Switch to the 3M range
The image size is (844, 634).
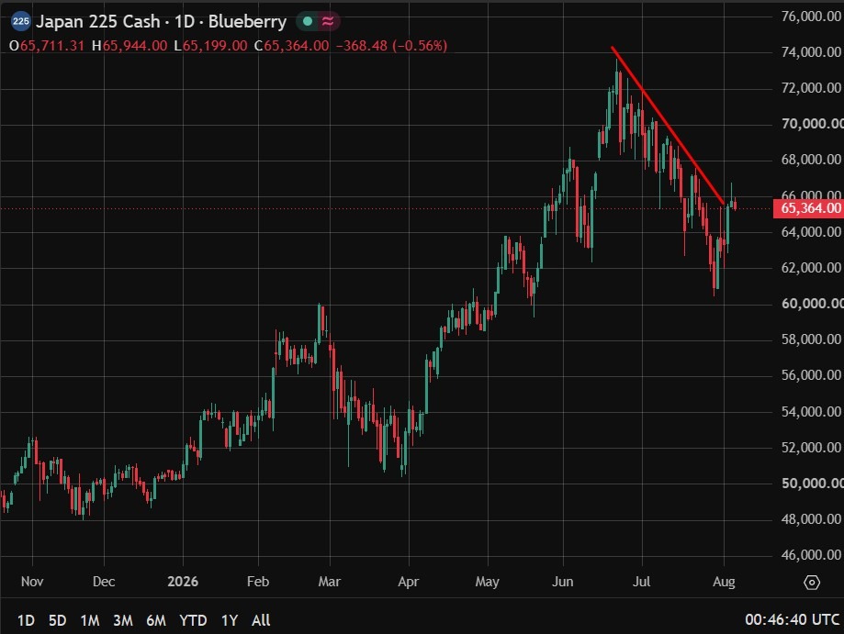point(123,620)
